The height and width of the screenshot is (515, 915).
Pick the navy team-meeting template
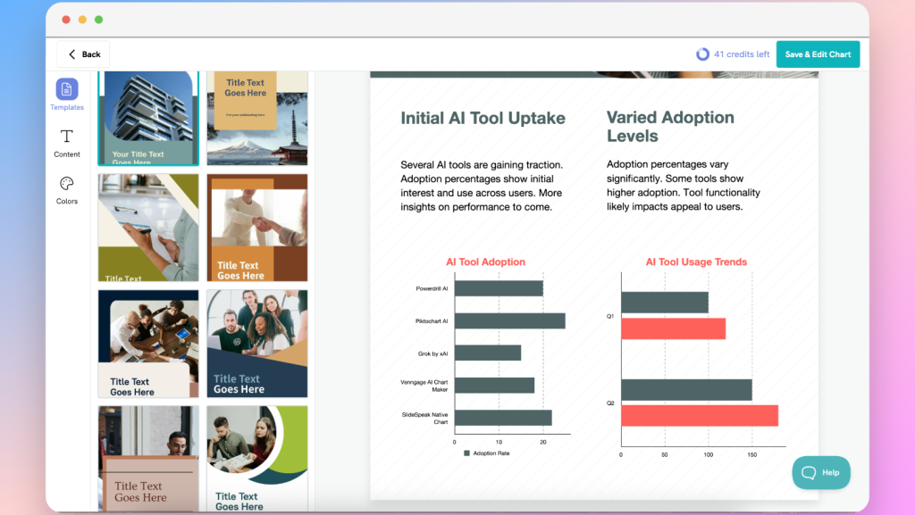pyautogui.click(x=148, y=344)
